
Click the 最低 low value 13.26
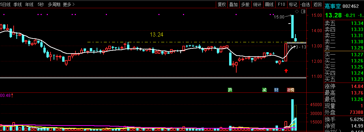pos(357,100)
